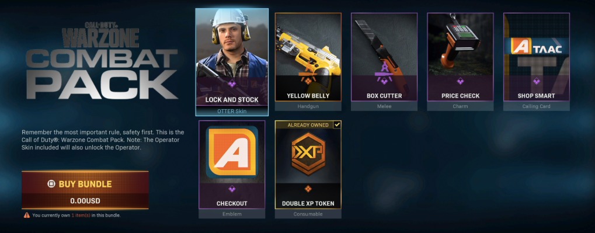This screenshot has height=233, width=595.
Task: Click the orange A emblem icon on Checkout
Action: [232, 152]
